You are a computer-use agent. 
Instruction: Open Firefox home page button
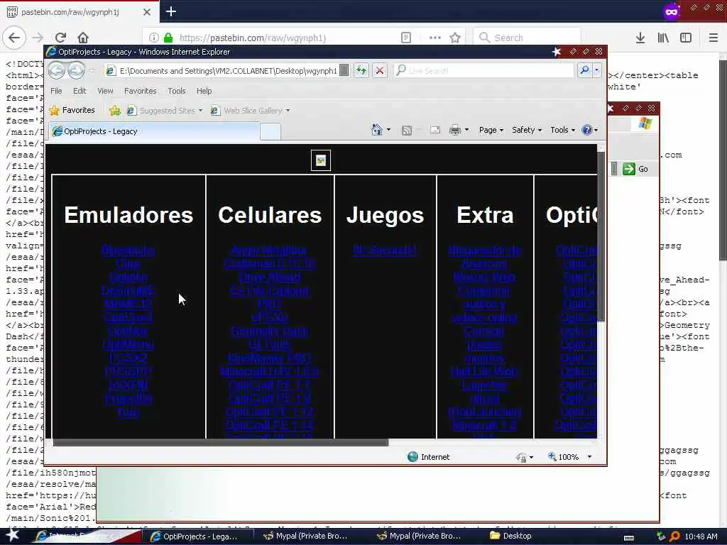point(82,38)
